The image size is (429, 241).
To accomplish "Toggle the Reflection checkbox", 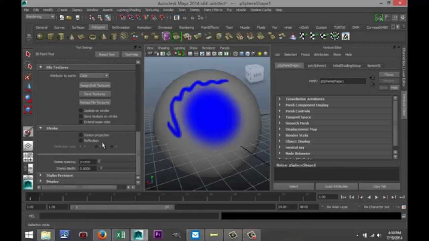I will (x=81, y=141).
